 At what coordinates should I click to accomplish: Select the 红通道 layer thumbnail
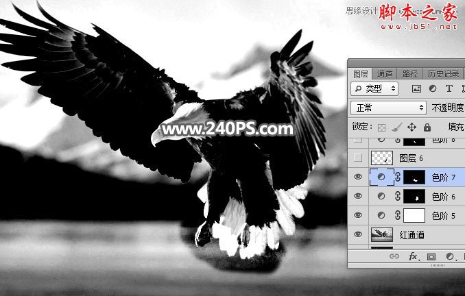(x=382, y=234)
